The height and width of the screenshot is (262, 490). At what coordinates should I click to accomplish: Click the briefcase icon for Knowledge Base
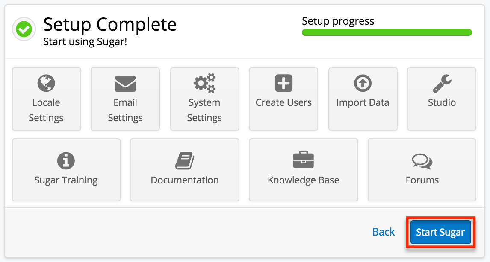pyautogui.click(x=304, y=160)
